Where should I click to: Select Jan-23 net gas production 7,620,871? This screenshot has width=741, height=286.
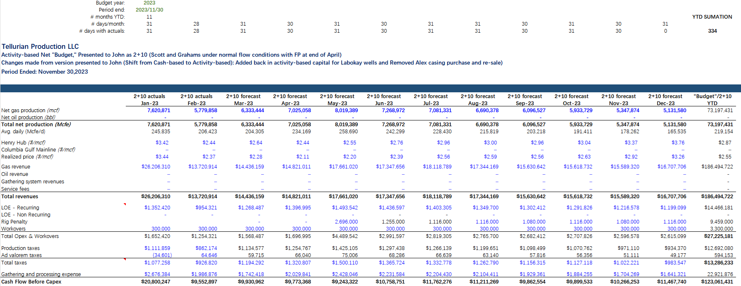click(x=159, y=111)
